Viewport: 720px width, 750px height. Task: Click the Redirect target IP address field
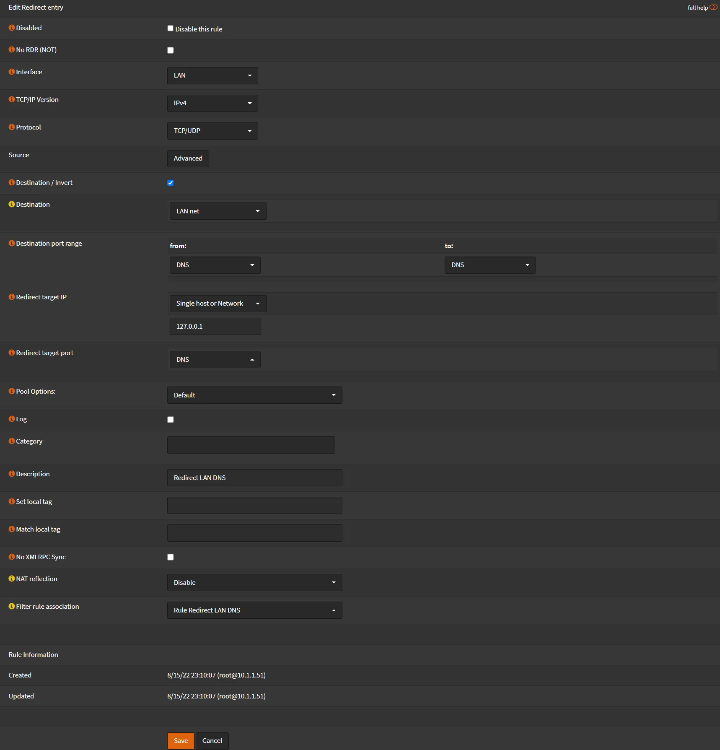(x=215, y=326)
